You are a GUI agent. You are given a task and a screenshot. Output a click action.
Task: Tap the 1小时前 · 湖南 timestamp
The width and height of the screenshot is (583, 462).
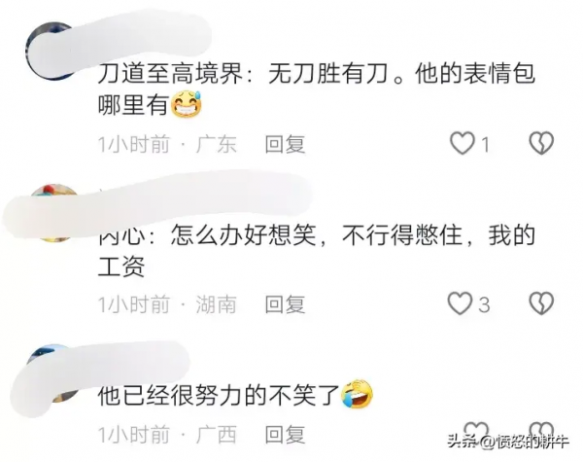tap(167, 304)
